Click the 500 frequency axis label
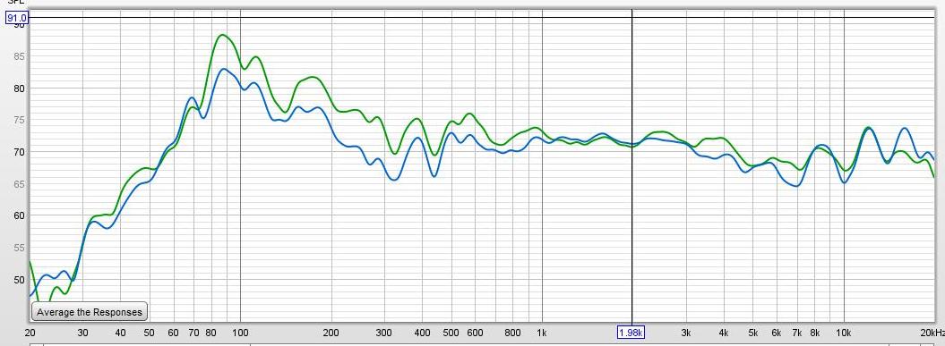Screen dimensions: 945x346 [x=451, y=333]
